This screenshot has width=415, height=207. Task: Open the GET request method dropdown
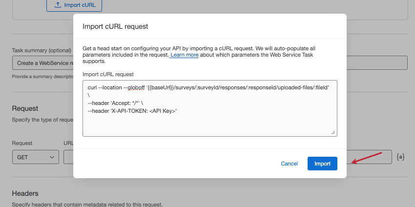tap(35, 157)
